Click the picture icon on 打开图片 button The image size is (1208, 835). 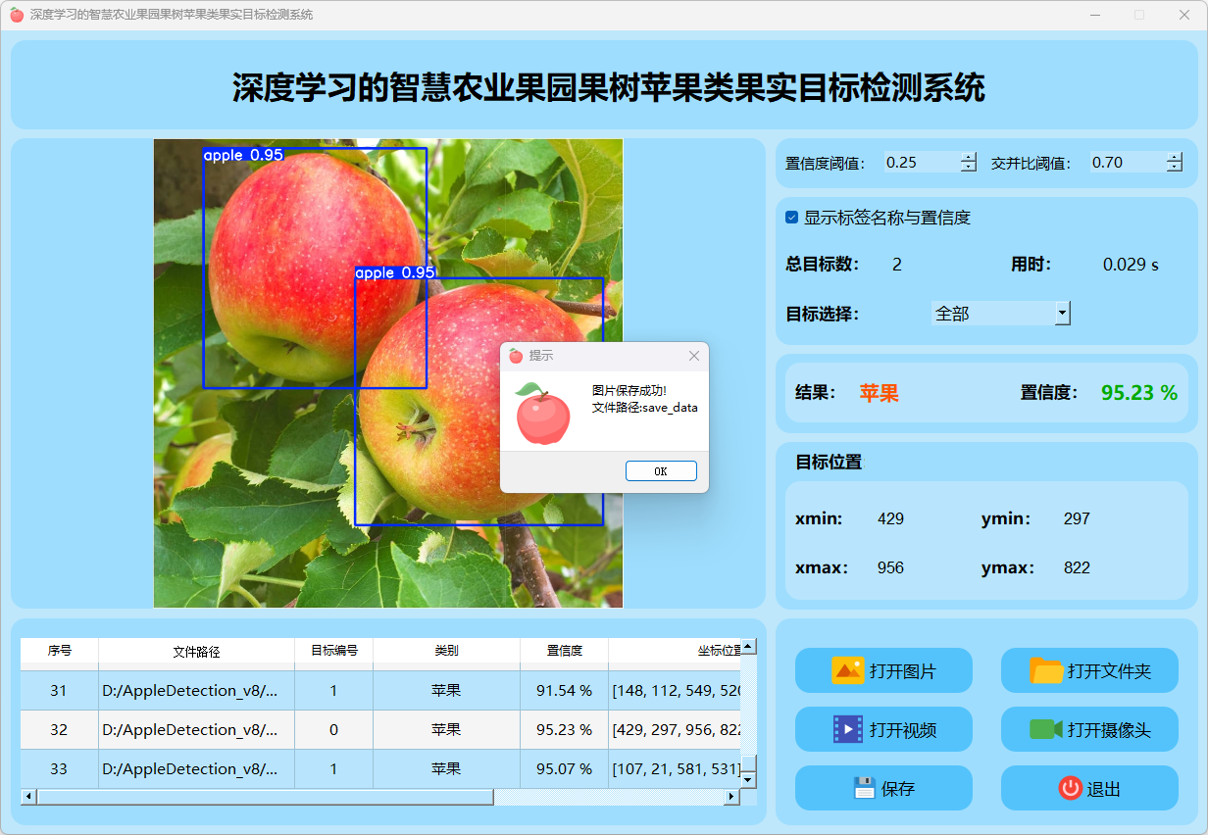click(848, 670)
